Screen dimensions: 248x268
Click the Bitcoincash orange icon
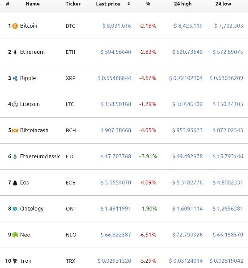[x=15, y=130]
